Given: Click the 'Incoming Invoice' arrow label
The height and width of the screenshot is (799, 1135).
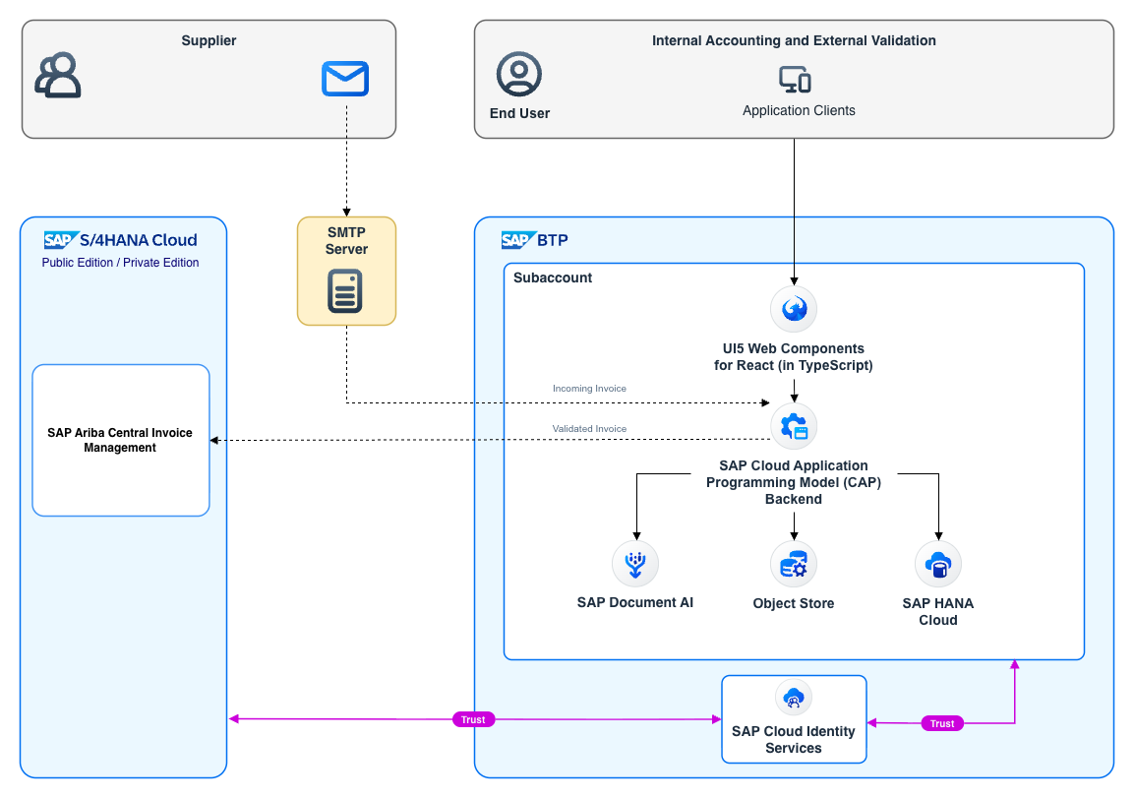Looking at the screenshot, I should 589,389.
